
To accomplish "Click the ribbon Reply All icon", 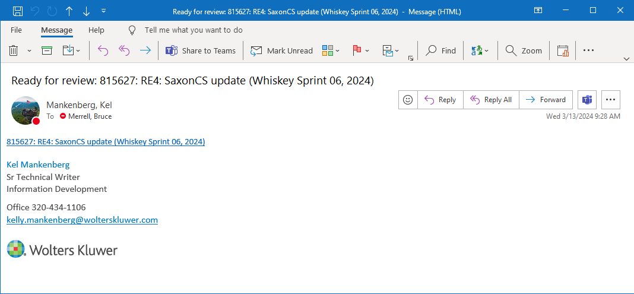I will click(123, 50).
